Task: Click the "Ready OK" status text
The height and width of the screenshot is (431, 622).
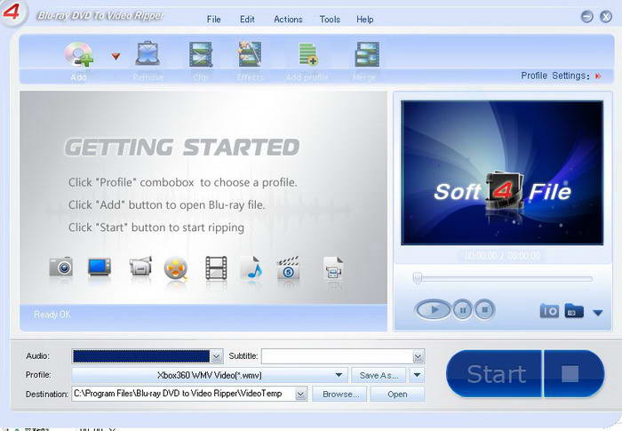Action: pos(52,315)
